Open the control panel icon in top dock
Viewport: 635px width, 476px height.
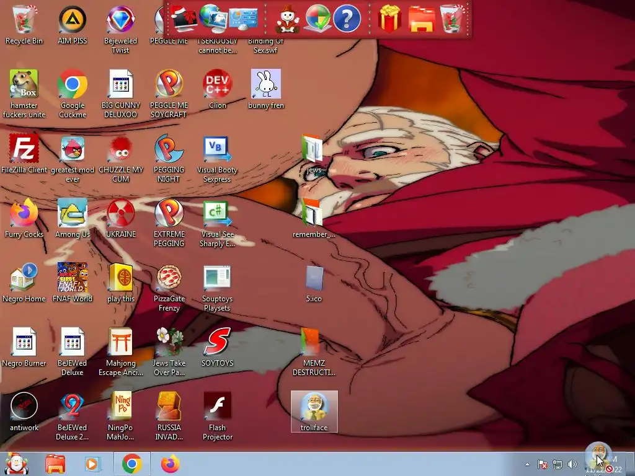243,19
